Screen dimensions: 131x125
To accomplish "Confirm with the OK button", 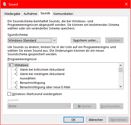I will [x=74, y=120].
